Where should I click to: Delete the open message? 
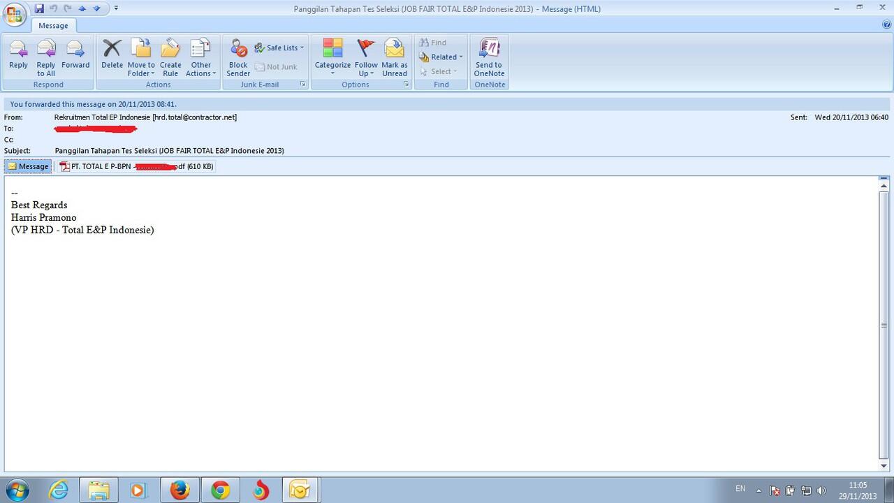[x=112, y=57]
